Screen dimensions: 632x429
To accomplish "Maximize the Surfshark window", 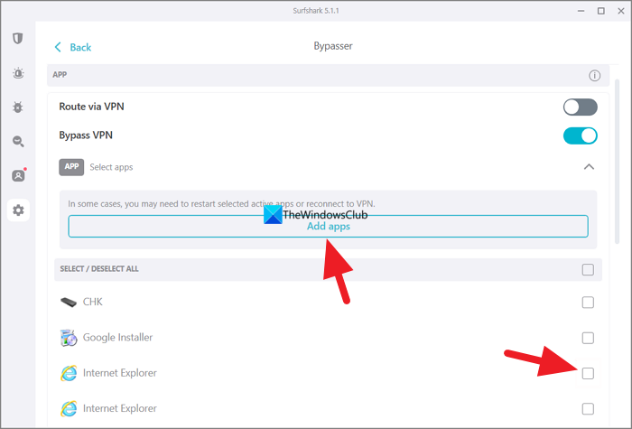I will pos(601,11).
